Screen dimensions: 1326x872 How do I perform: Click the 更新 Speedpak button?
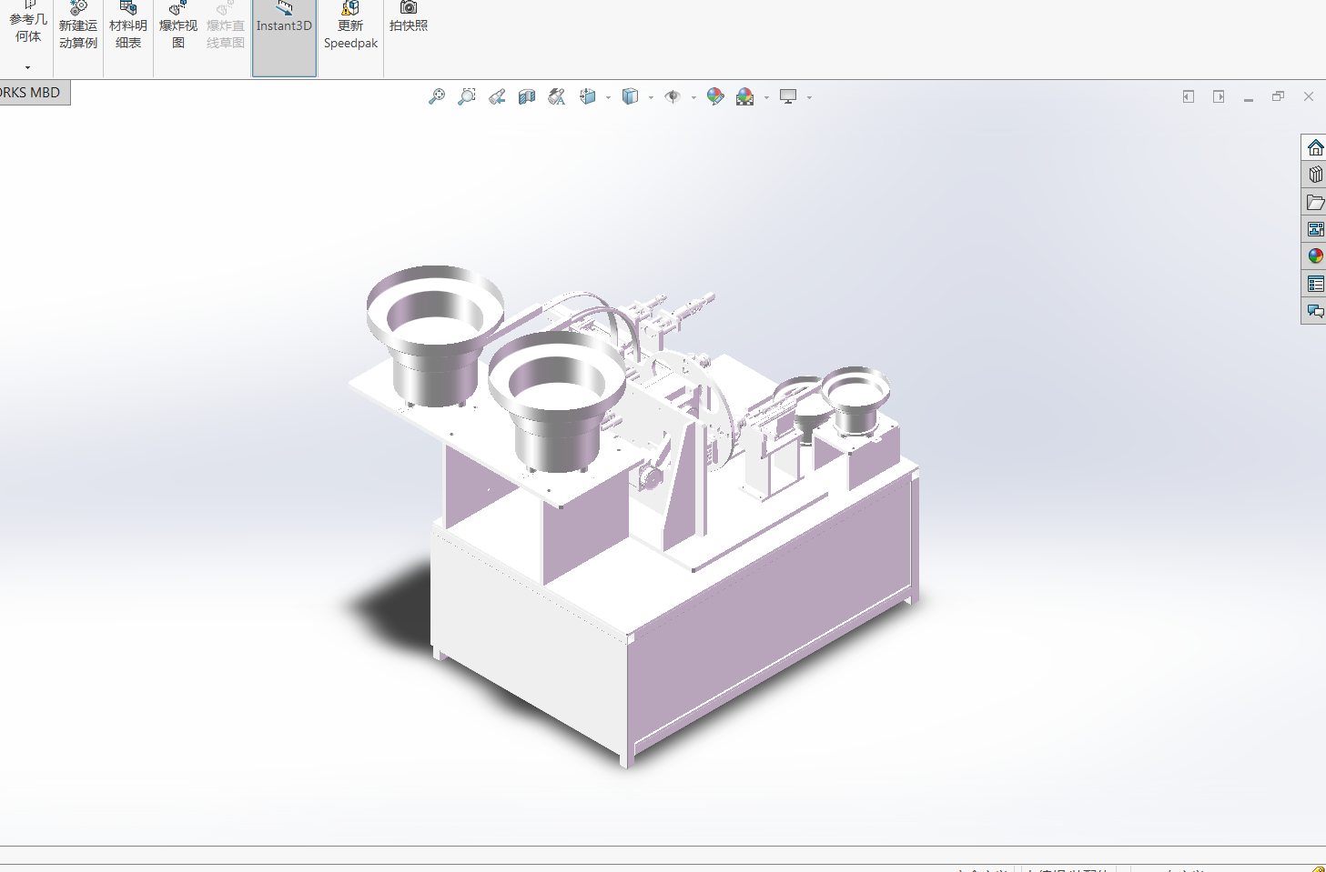[x=350, y=27]
